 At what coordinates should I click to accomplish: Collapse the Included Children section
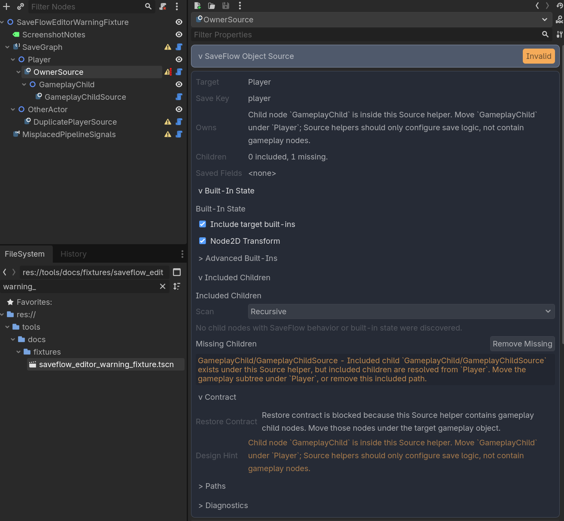tap(234, 277)
